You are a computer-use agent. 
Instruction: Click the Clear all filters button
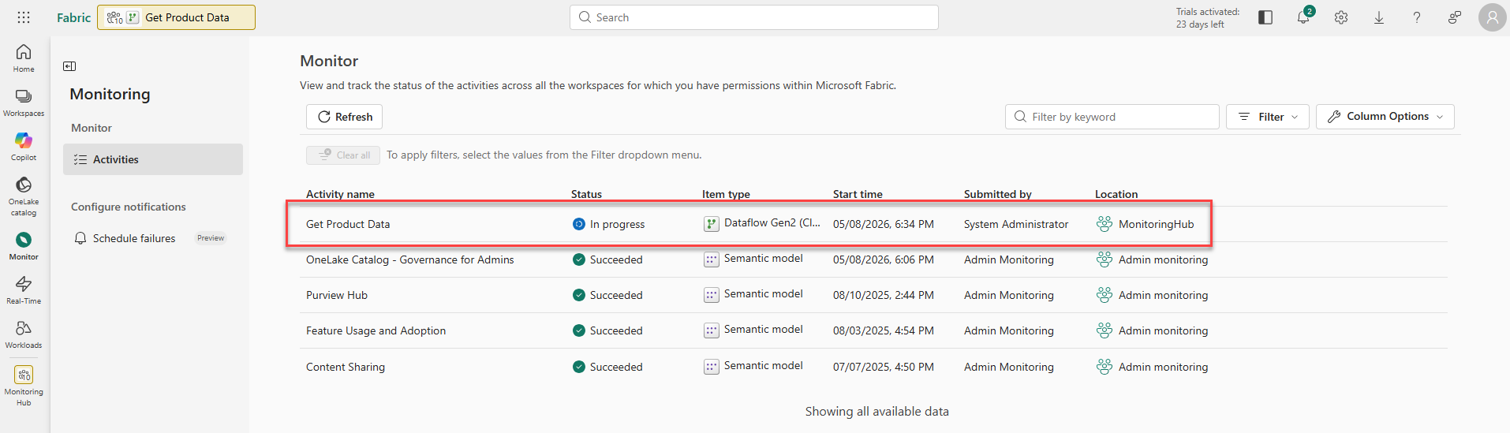(x=343, y=155)
